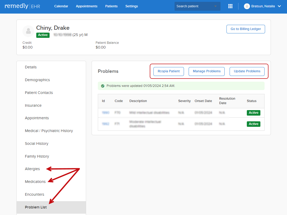Click the Credit $0.00 value
Viewport: 287px width, 215px height.
tap(27, 47)
